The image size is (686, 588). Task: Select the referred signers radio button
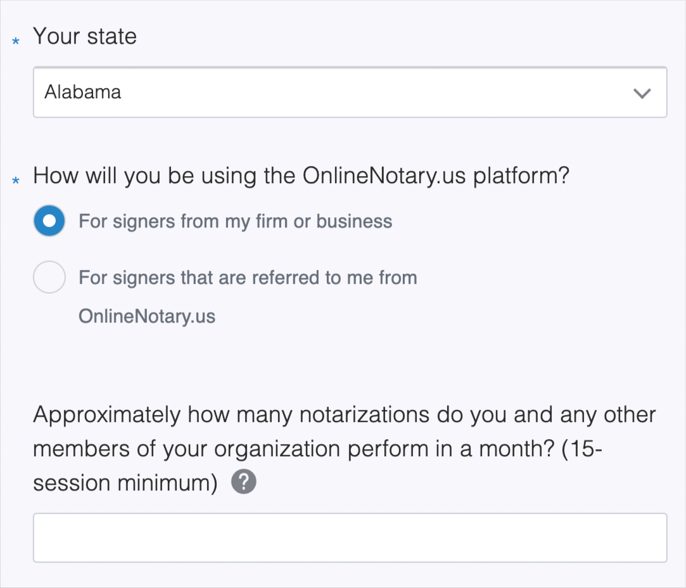click(x=49, y=278)
